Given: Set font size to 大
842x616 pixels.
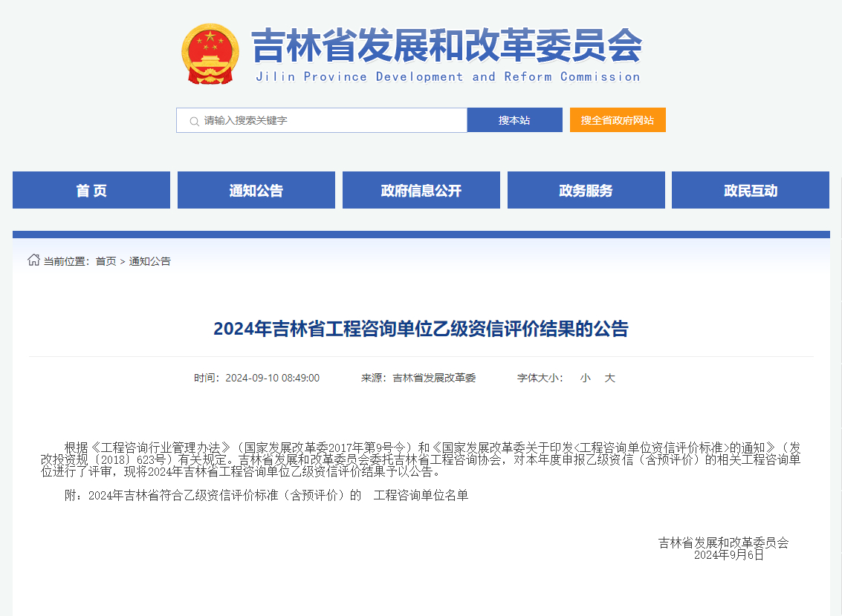Looking at the screenshot, I should [x=610, y=378].
